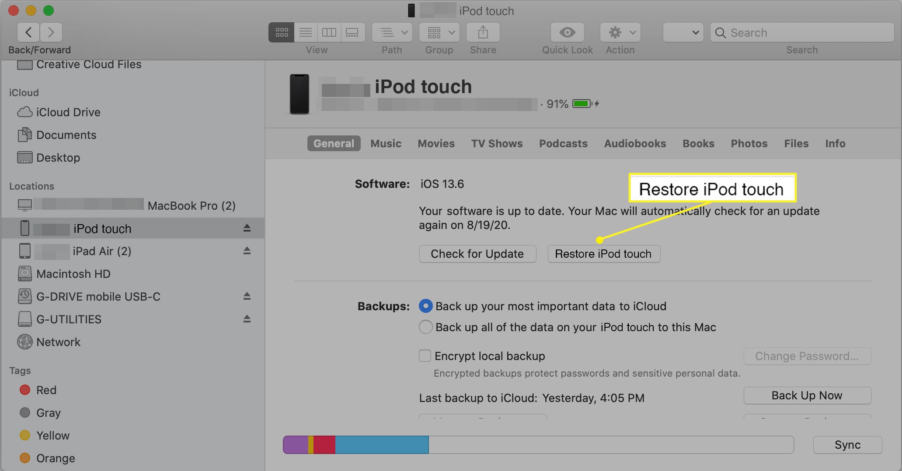Switch to the Audiobooks tab

coord(635,143)
